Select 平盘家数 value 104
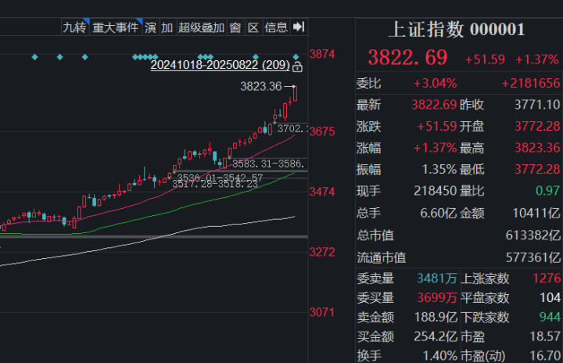This screenshot has height=363, width=563. (550, 297)
